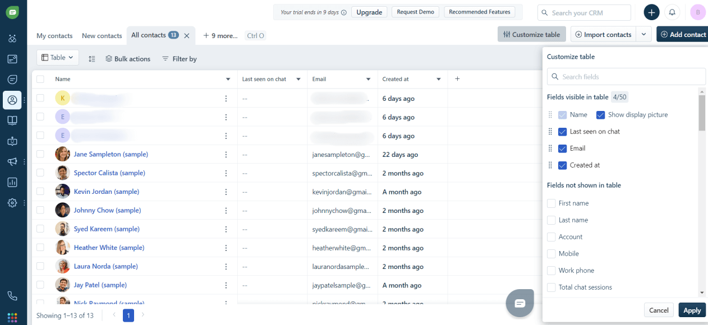Click the Upgrade button

click(x=369, y=11)
